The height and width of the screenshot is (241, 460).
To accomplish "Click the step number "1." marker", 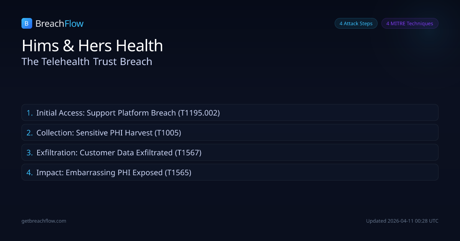I will [30, 113].
